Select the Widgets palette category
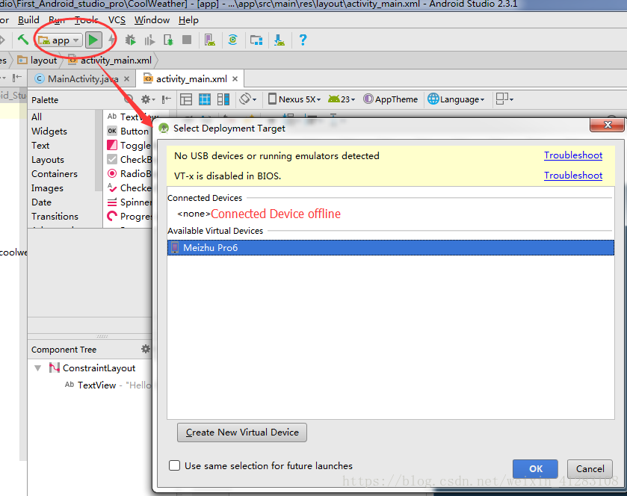Image resolution: width=627 pixels, height=496 pixels. click(49, 131)
